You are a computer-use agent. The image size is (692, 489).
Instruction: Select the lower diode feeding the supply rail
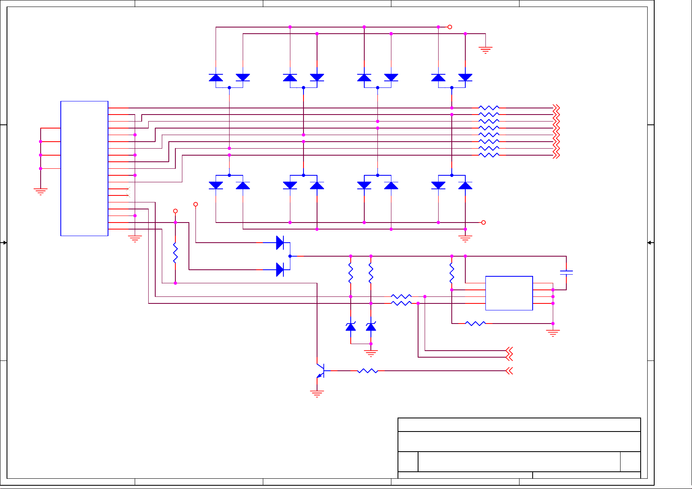[x=280, y=270]
